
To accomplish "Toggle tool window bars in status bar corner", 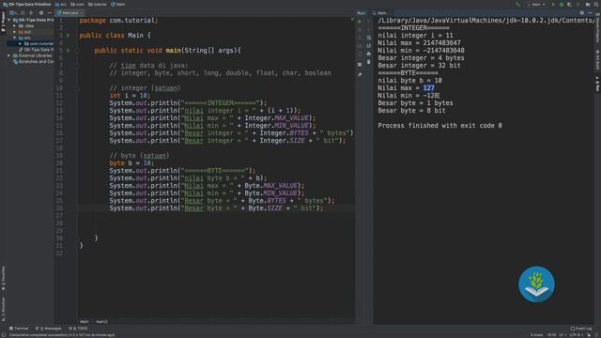I will [4, 335].
